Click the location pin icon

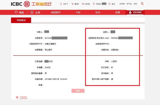[61, 4]
